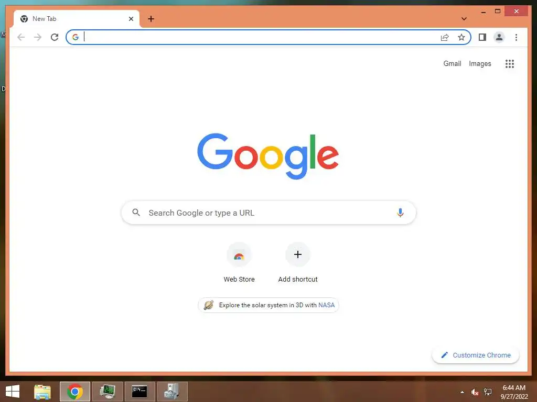Start voice search with microphone
Screen dimensions: 537x402
point(400,213)
